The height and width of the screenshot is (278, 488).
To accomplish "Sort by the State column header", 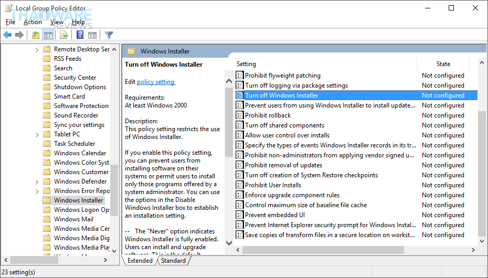I will 443,64.
